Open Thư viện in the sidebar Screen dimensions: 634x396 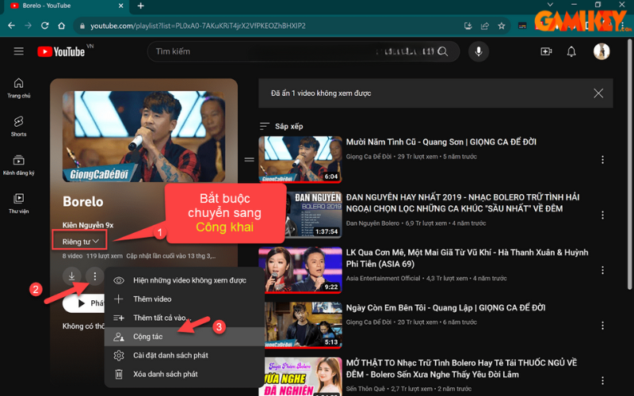(x=18, y=204)
